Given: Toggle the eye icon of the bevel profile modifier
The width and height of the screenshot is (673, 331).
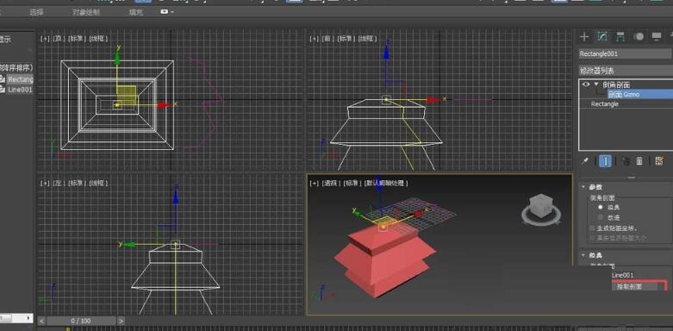Looking at the screenshot, I should pos(586,84).
